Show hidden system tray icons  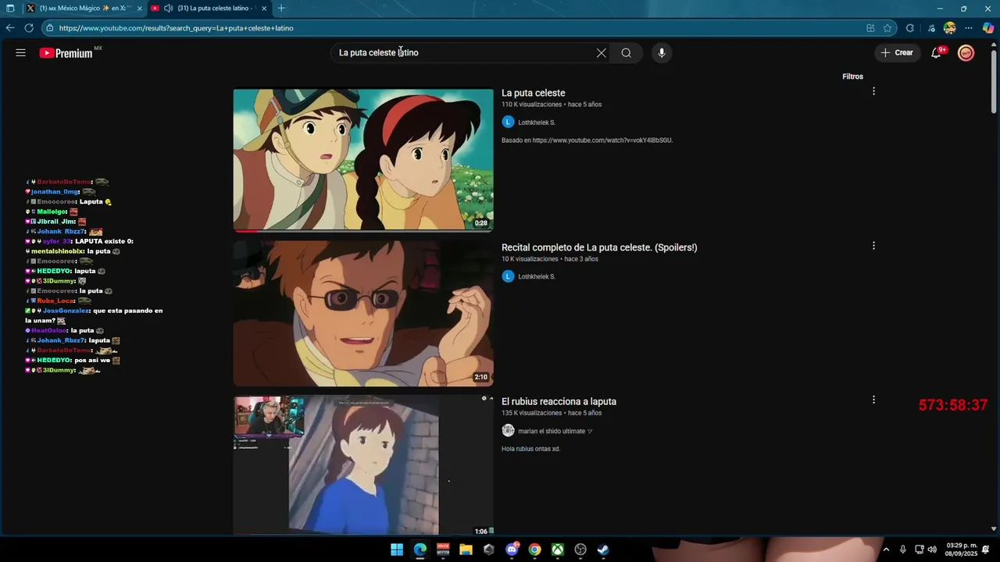[x=886, y=550]
